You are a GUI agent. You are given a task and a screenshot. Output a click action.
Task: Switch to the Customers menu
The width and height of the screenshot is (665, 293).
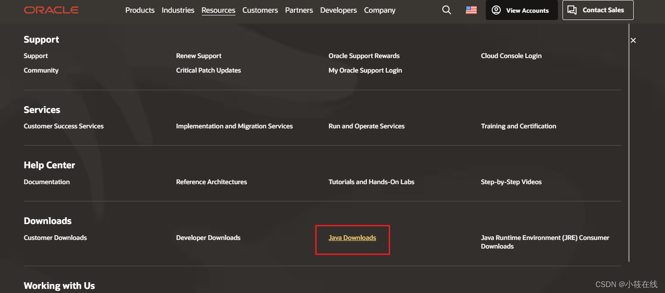(260, 10)
